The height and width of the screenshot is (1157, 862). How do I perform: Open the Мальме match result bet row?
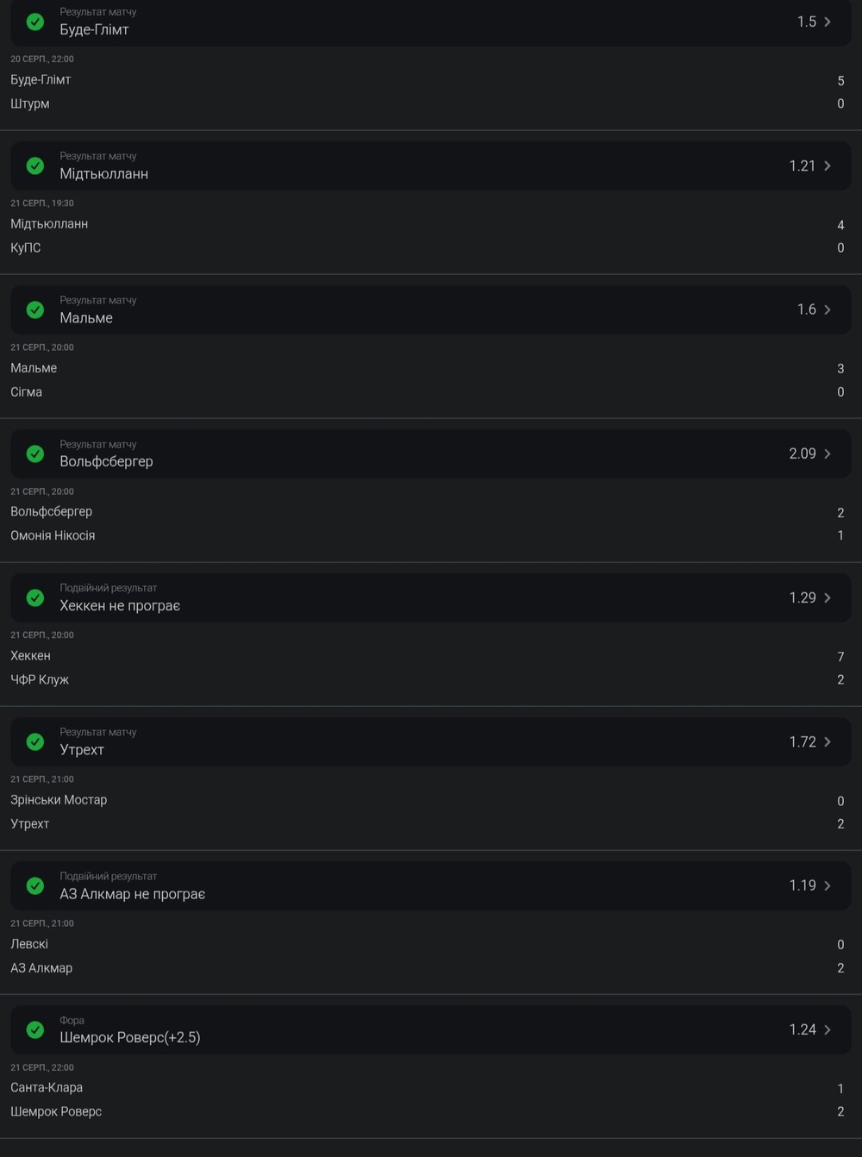[x=431, y=310]
